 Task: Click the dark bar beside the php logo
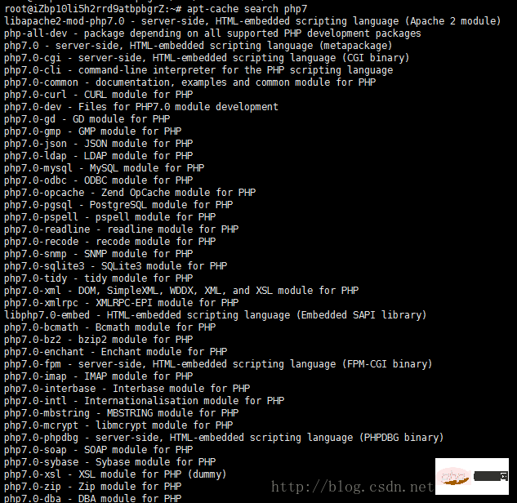[491, 476]
